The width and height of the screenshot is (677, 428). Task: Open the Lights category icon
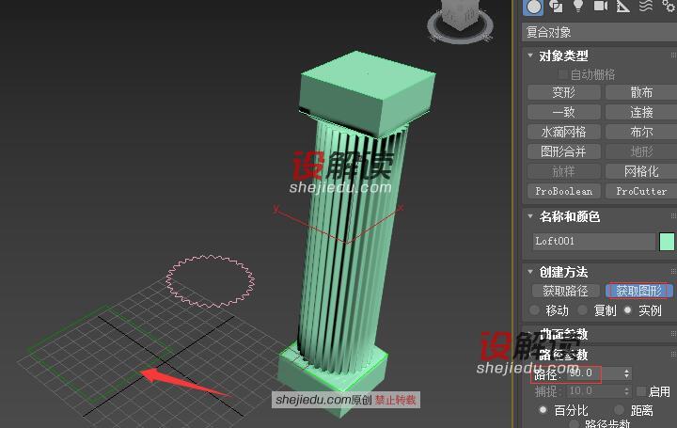[x=578, y=7]
